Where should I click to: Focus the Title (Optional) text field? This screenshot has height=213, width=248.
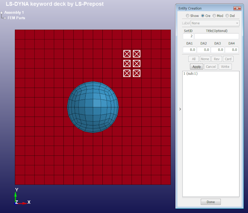[x=216, y=36]
